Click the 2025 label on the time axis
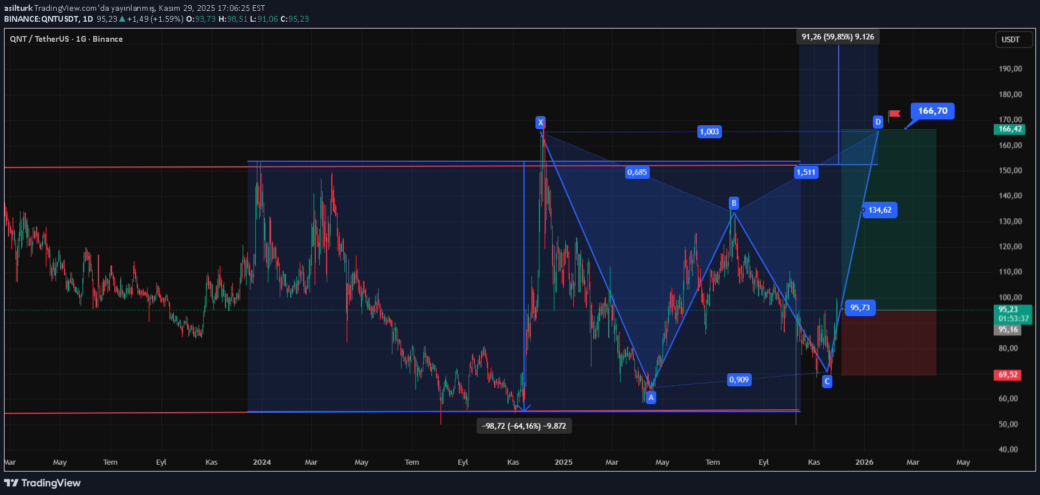The width and height of the screenshot is (1040, 495). click(x=563, y=462)
